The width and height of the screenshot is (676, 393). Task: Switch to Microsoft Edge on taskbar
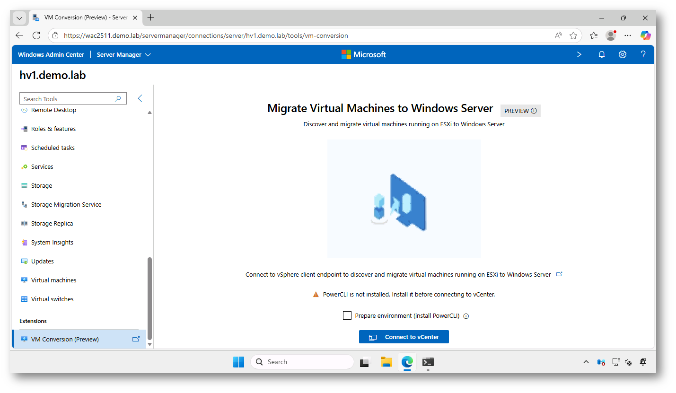(407, 362)
